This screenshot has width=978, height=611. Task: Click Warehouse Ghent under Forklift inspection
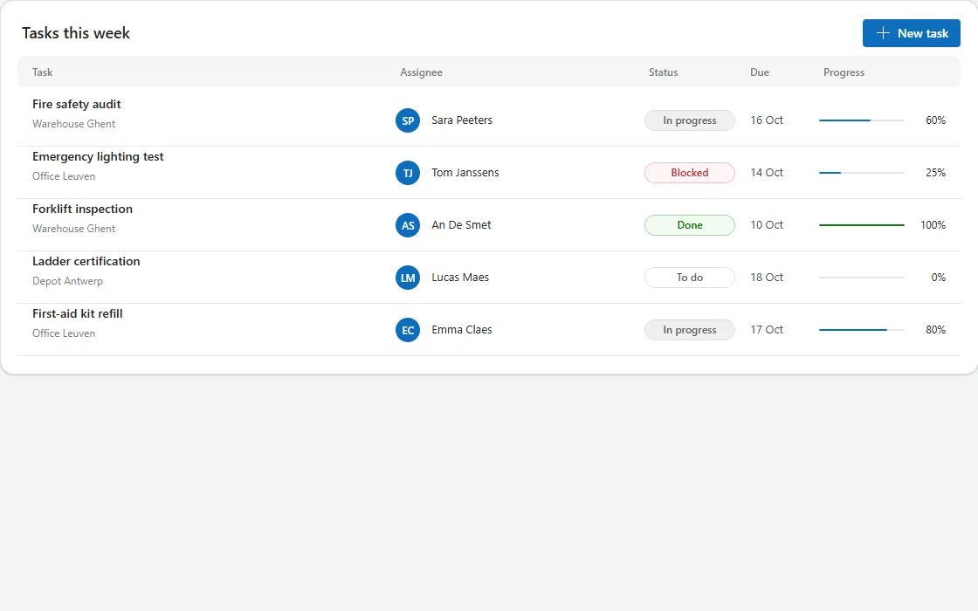pos(73,229)
